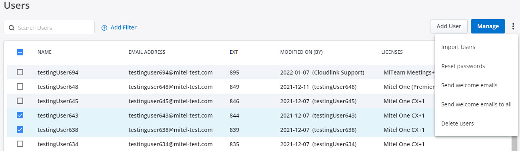520x151 pixels.
Task: Select Send welcome emails to all
Action: pyautogui.click(x=476, y=104)
